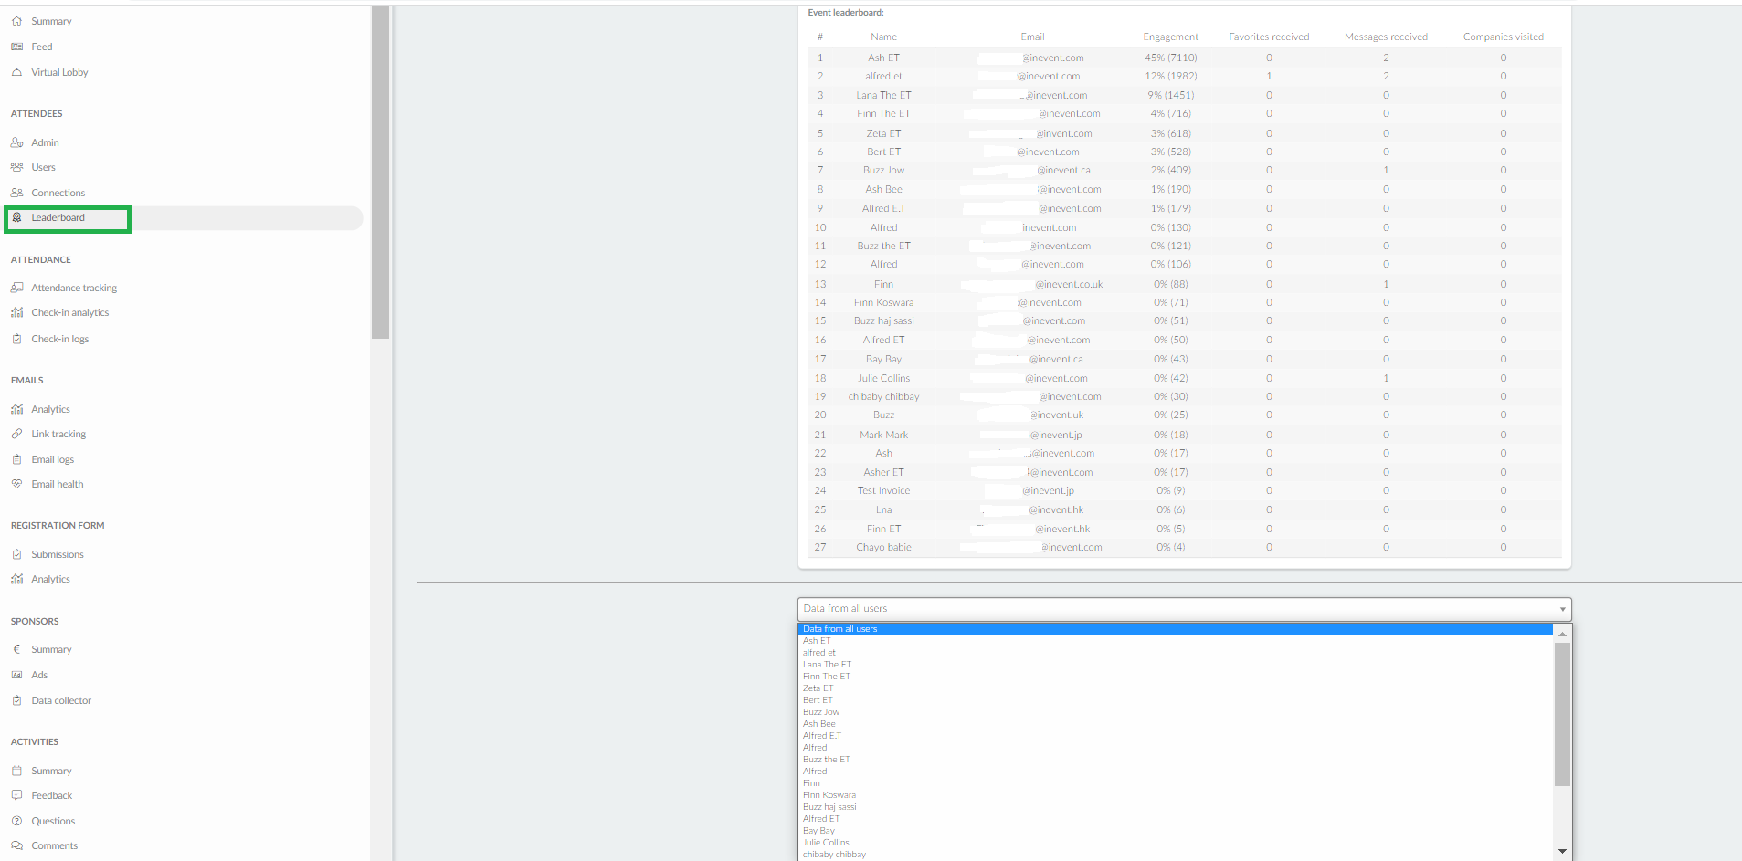Click the Feedback icon
1742x861 pixels.
[x=16, y=795]
